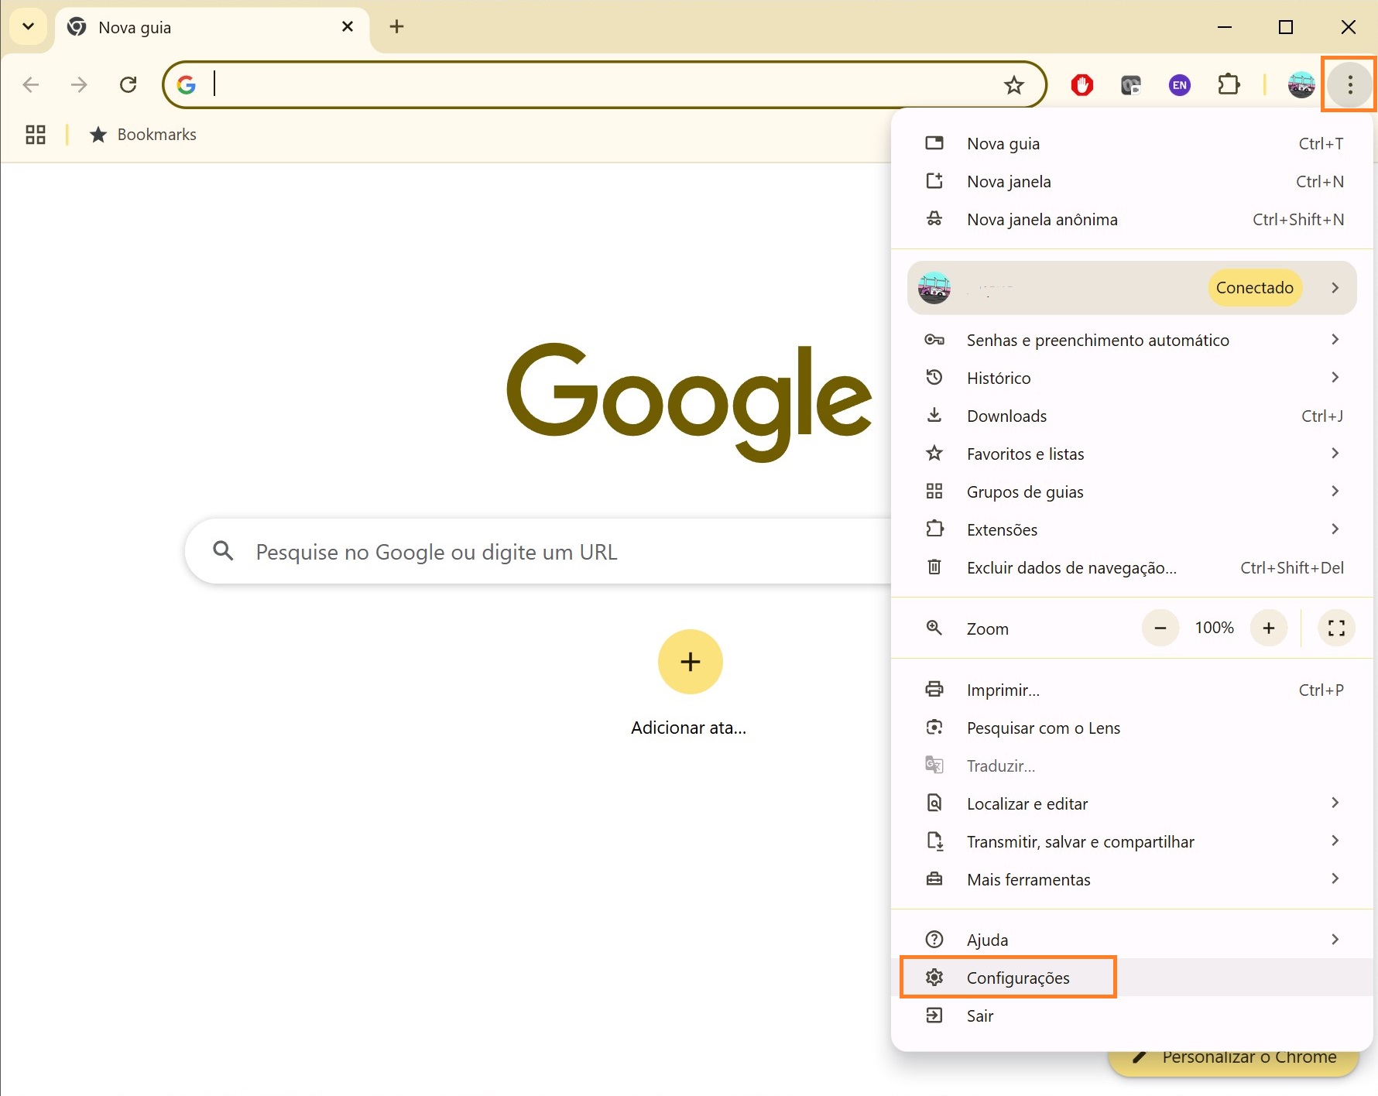
Task: Expand Extensões submenu arrow
Action: pos(1335,529)
